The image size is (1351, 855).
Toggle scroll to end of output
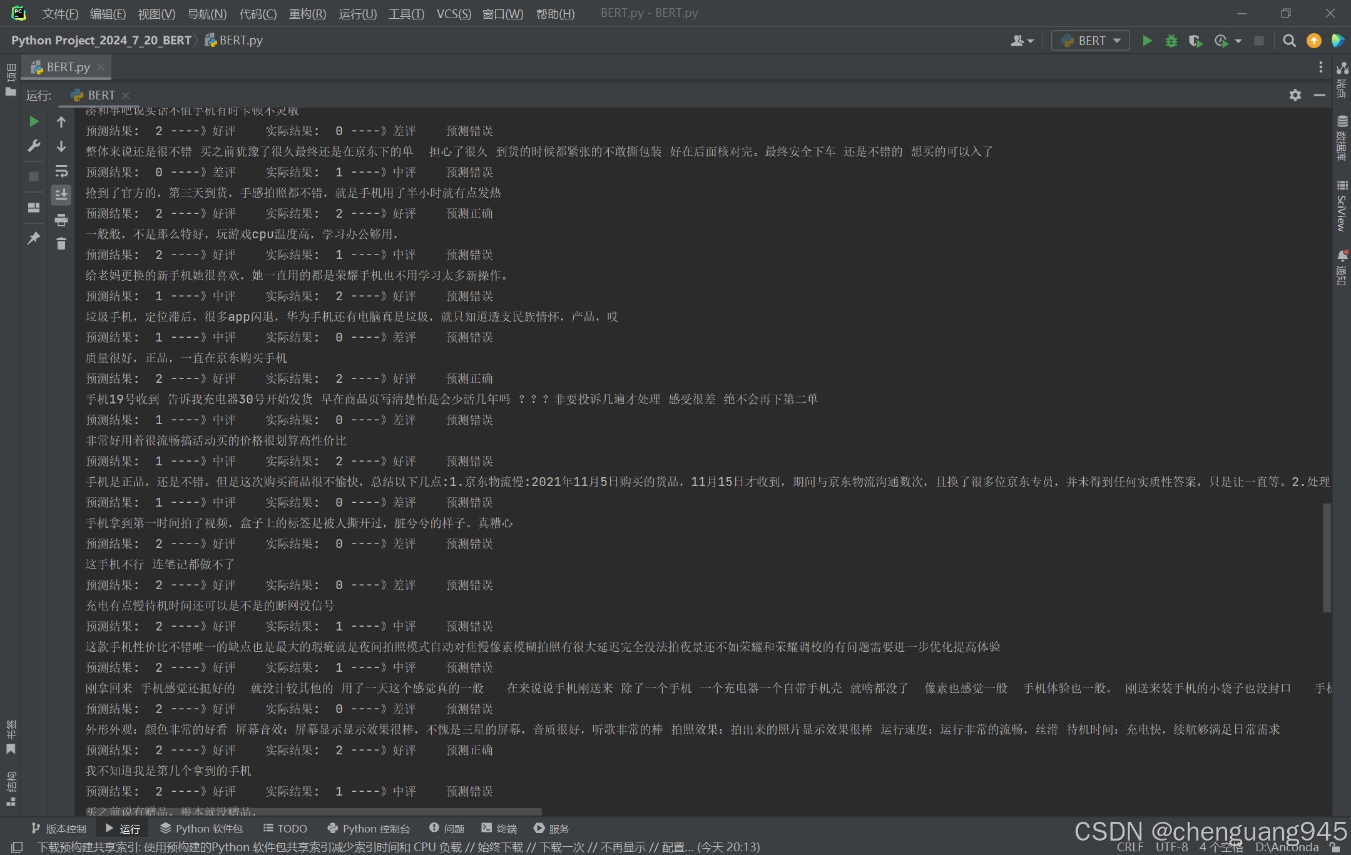61,195
